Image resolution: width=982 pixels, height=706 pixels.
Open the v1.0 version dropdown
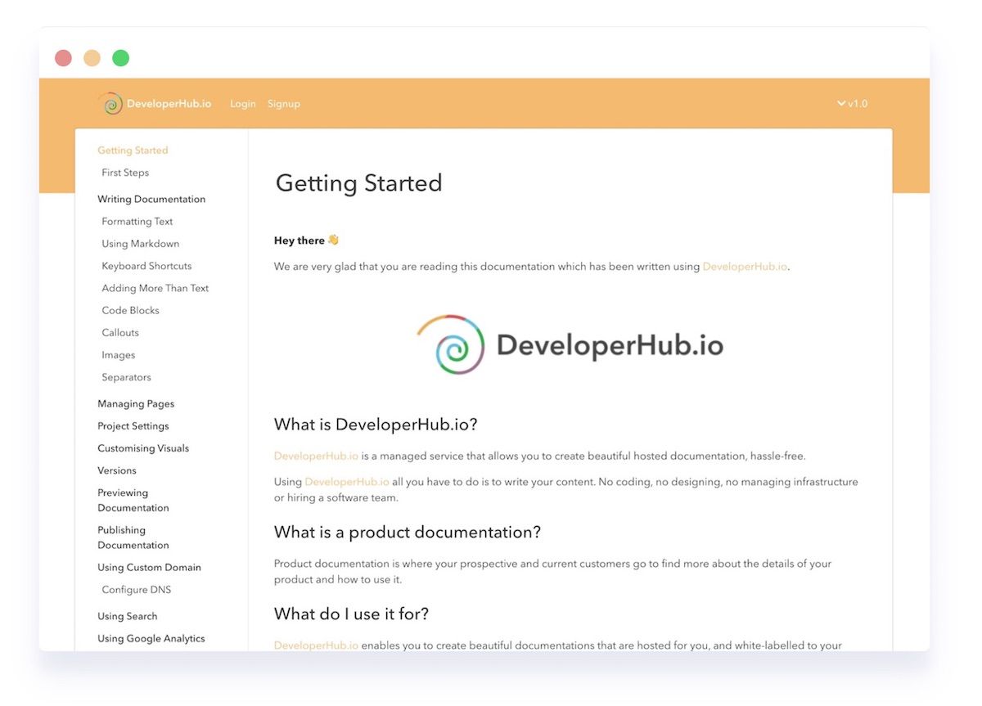click(852, 104)
